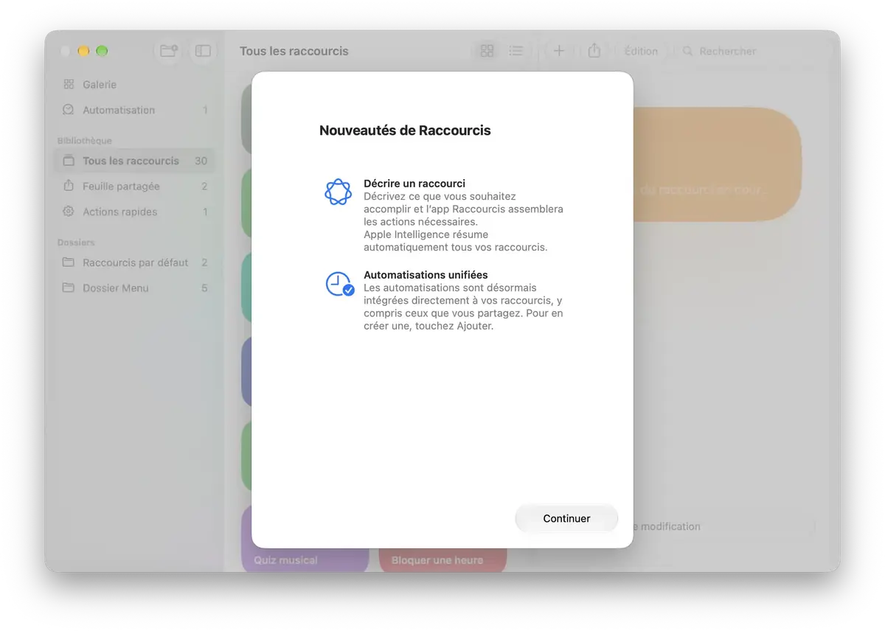Select Tous les raccourcis in sidebar
Screen dimensions: 885x631
pyautogui.click(x=134, y=161)
